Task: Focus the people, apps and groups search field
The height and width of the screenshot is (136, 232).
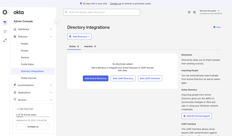Action: pyautogui.click(x=102, y=12)
